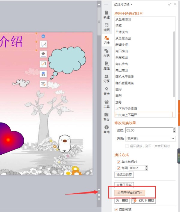
Task: Click the 速度 speed input field
Action: [x=149, y=130]
